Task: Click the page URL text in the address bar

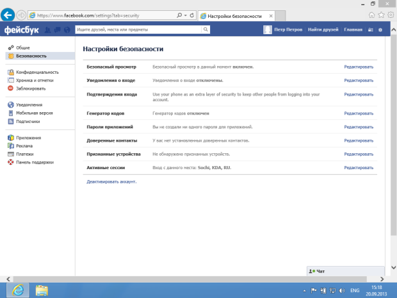Action: [x=88, y=15]
